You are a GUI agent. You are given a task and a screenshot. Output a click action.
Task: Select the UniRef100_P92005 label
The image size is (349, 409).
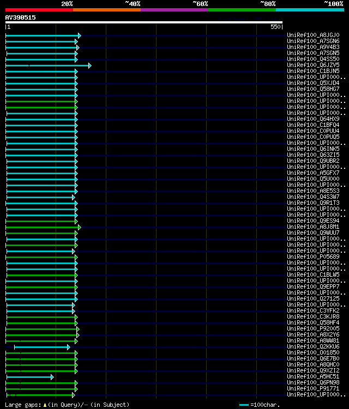pos(313,329)
